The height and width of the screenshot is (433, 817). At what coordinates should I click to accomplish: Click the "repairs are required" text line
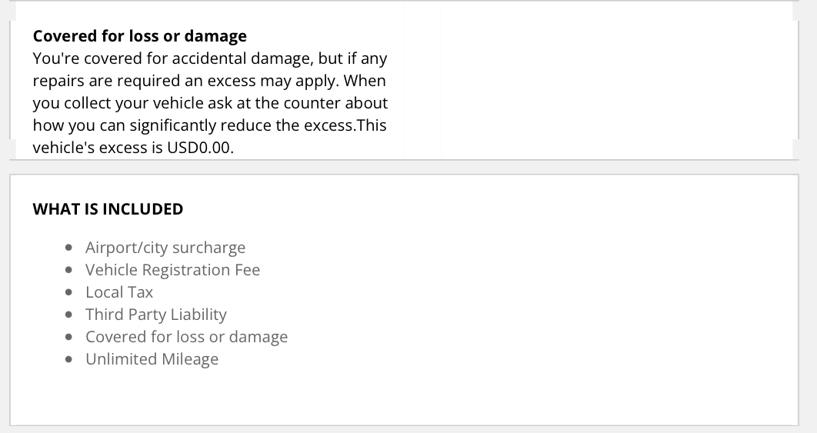click(x=209, y=81)
